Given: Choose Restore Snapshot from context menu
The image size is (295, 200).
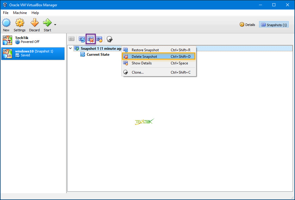Looking at the screenshot, I should tap(145, 50).
